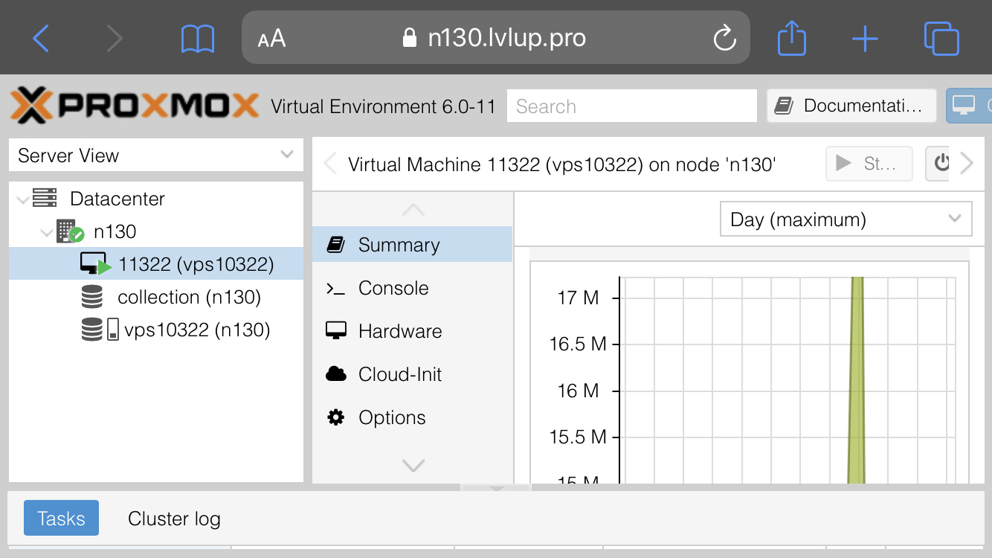Reload the page using the refresh icon

click(724, 39)
